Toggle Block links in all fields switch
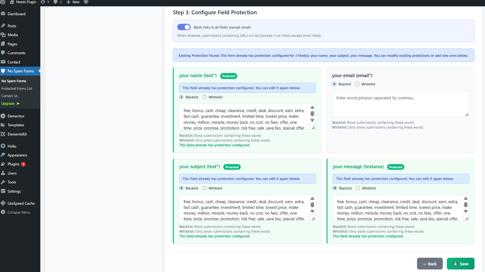Viewport: 485px width, 272px height. [x=184, y=27]
